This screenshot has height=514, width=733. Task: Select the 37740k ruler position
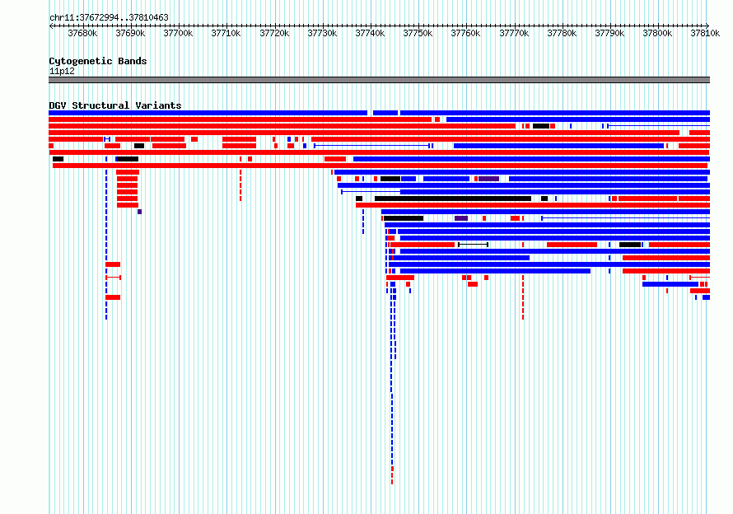pos(370,33)
